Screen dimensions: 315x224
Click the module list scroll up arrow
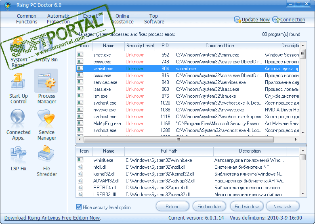click(x=303, y=151)
